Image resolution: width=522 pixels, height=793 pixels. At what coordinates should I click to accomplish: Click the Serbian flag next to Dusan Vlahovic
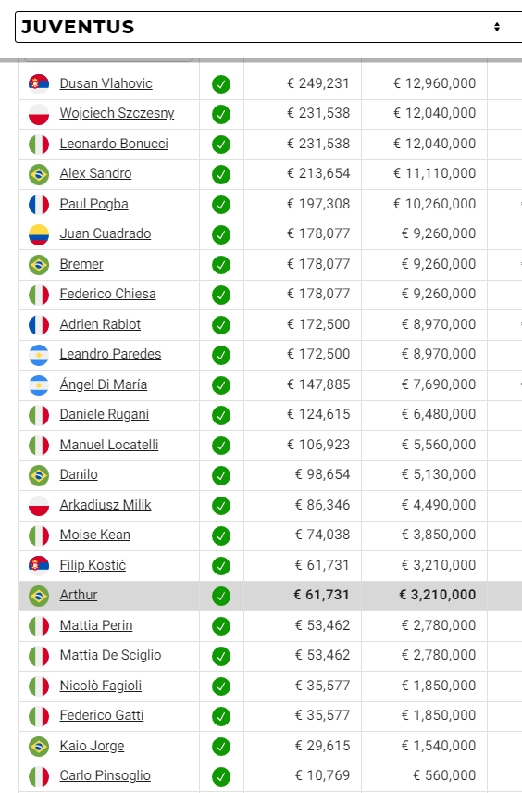(39, 84)
